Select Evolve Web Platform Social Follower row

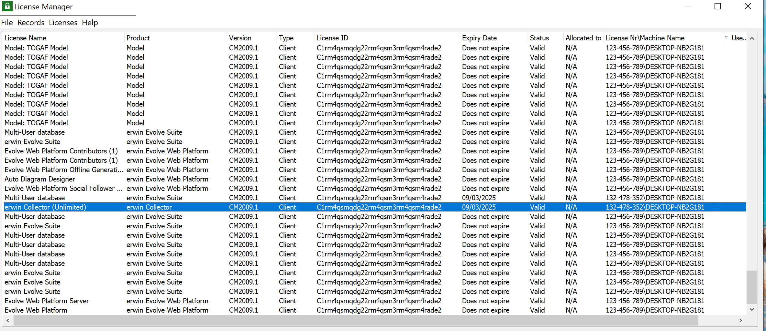(x=375, y=188)
